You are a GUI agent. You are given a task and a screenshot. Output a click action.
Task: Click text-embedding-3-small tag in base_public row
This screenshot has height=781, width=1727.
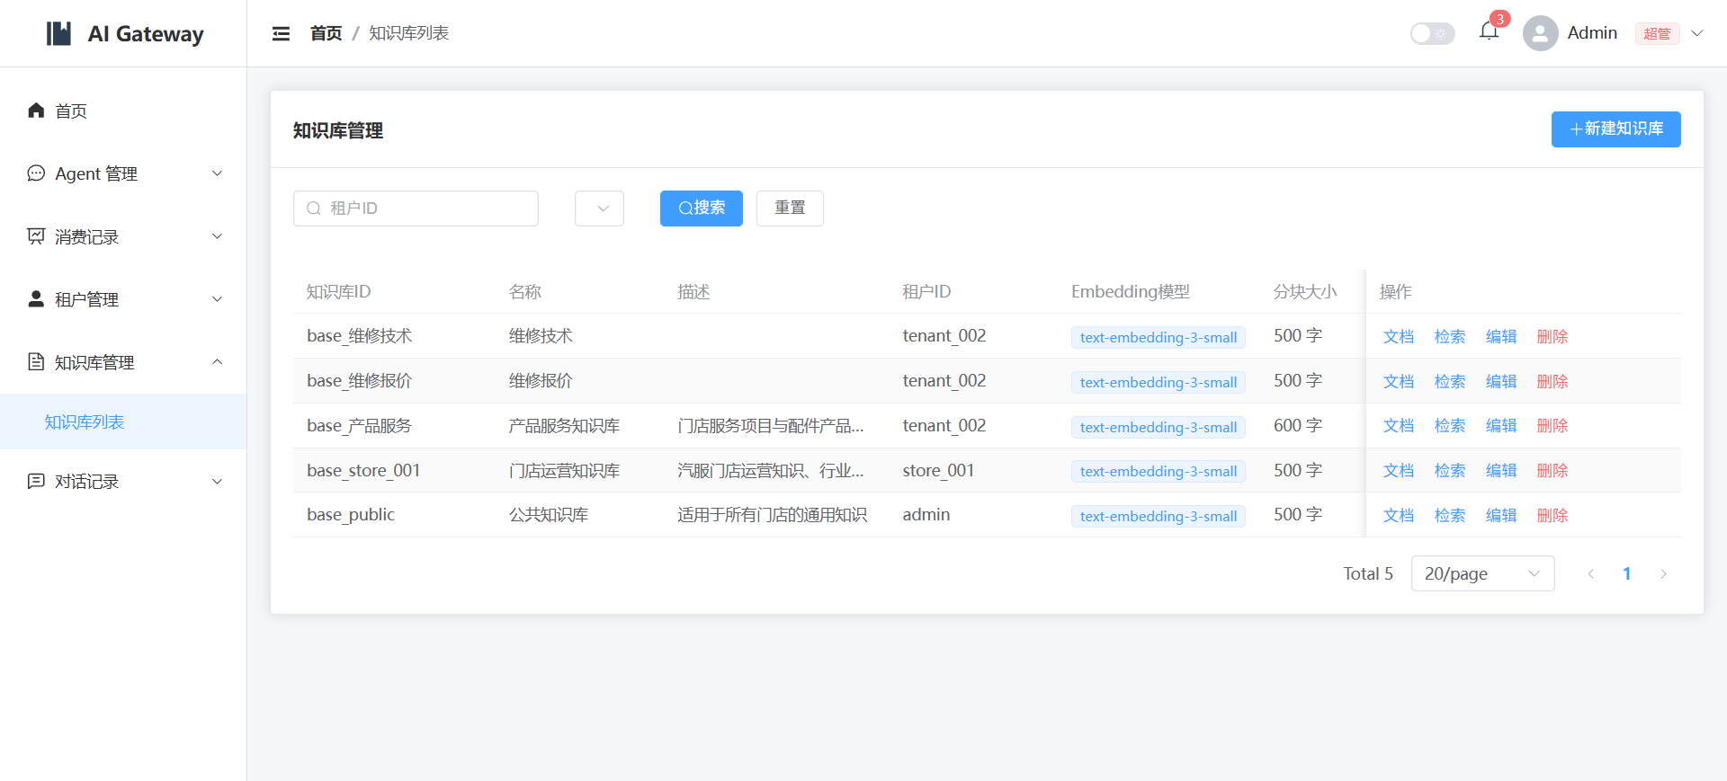1159,516
